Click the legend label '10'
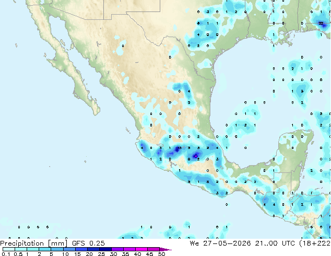Image resolution: width=331 pixels, height=256 pixels. (65, 254)
